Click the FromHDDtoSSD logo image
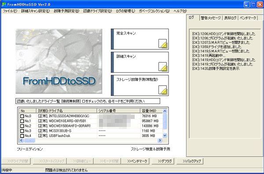Image resolution: width=264 pixels, height=174 pixels. coord(59,61)
